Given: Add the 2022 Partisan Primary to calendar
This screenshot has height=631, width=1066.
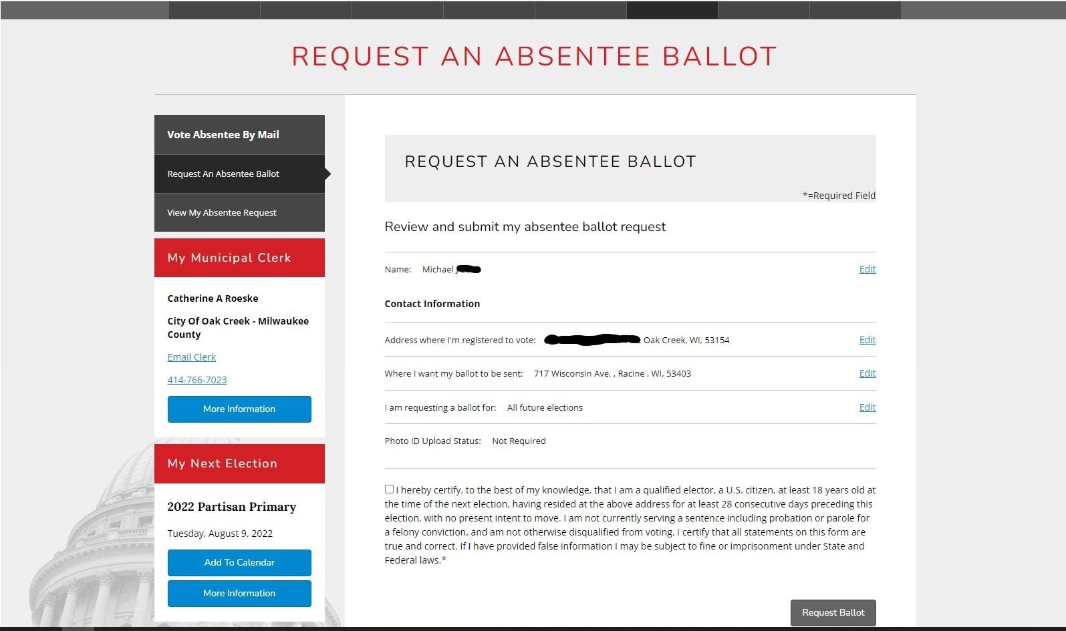Looking at the screenshot, I should point(239,563).
